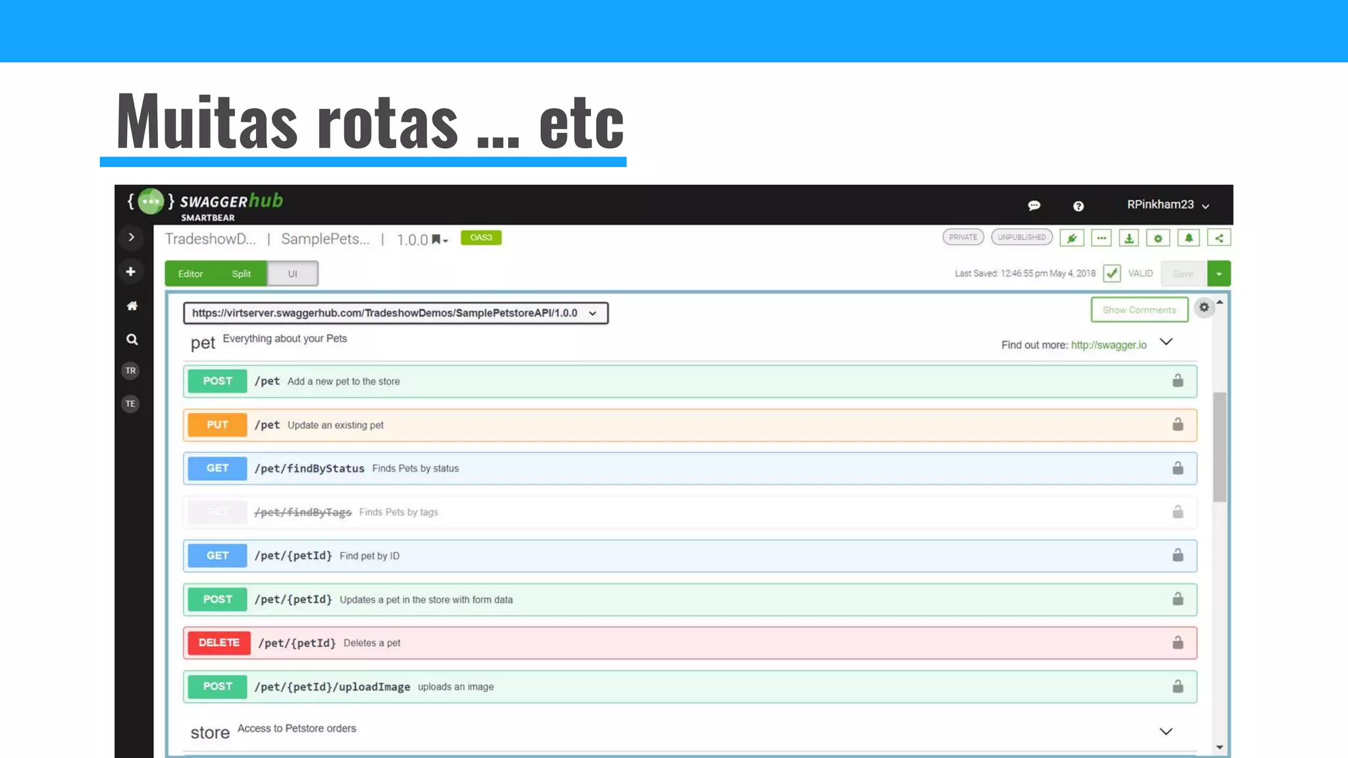The height and width of the screenshot is (758, 1348).
Task: Click the download export icon
Action: 1129,238
